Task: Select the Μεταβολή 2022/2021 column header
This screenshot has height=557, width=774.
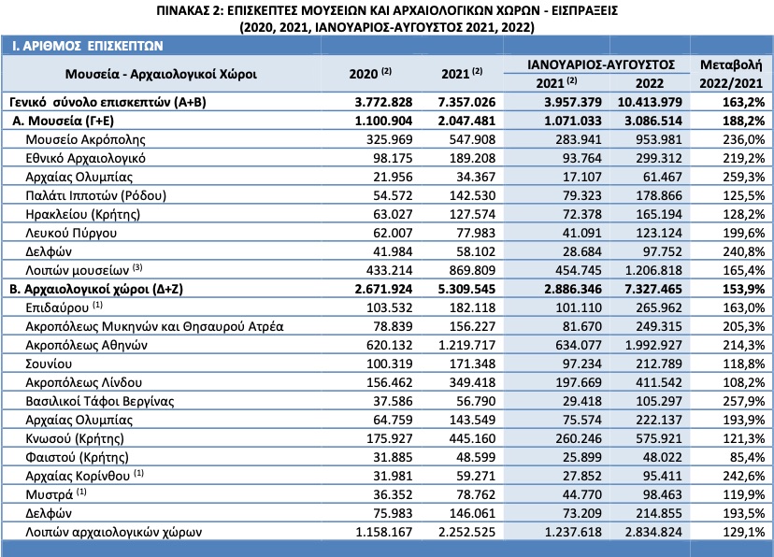Action: pos(731,74)
